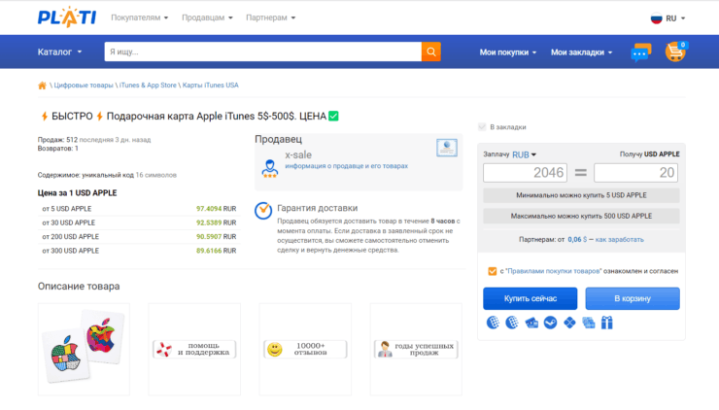Select the stacked terminals payment icon
This screenshot has height=410, width=719.
pos(588,323)
